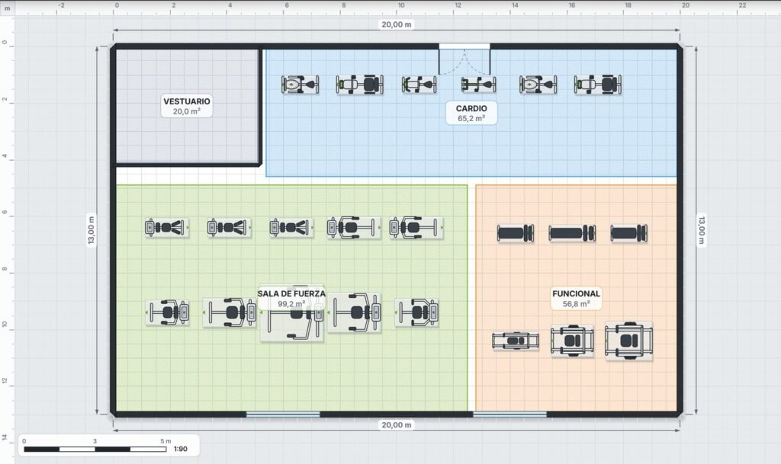Select middle machine in upper Sala de Fuerza row
Viewport: 781px width, 464px height.
tap(291, 228)
